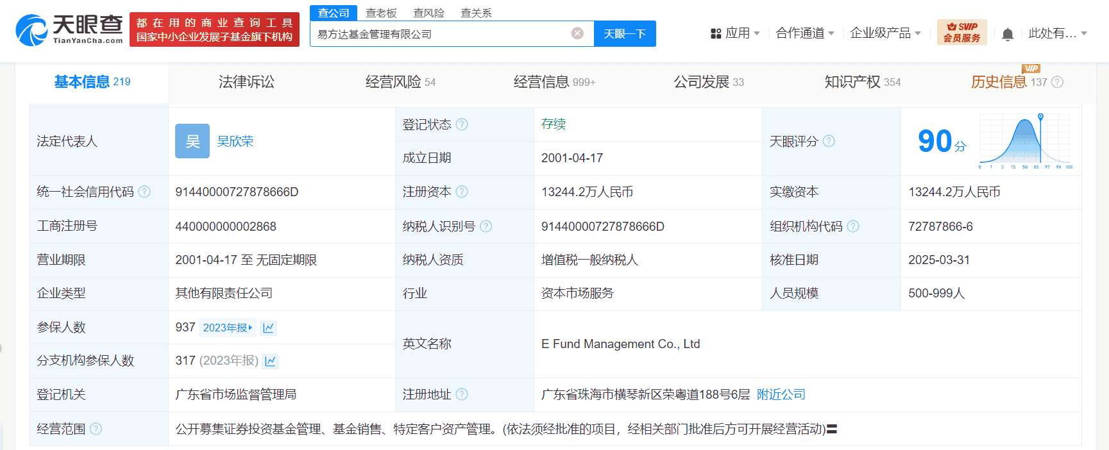Screen dimensions: 1109x450
Task: Expand the 企业级产品 dropdown
Action: point(885,33)
